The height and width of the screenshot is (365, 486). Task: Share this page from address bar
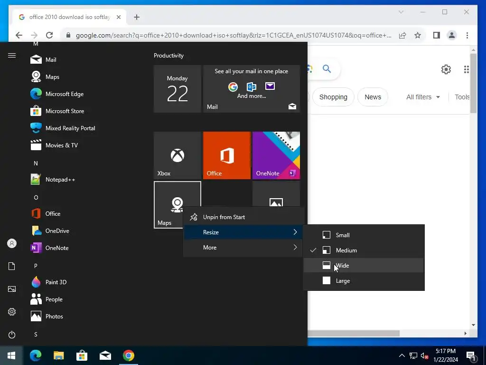click(x=402, y=35)
